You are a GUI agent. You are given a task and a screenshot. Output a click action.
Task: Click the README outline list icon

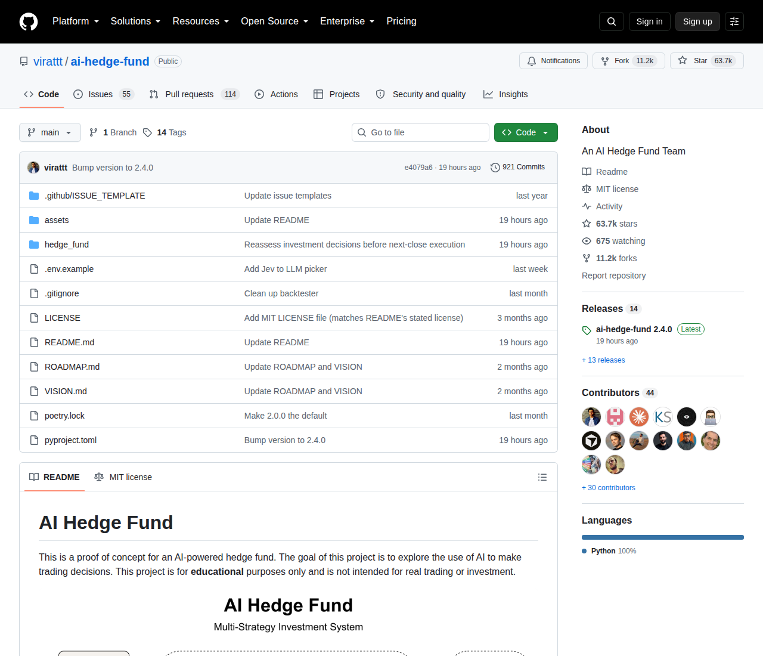pos(542,477)
